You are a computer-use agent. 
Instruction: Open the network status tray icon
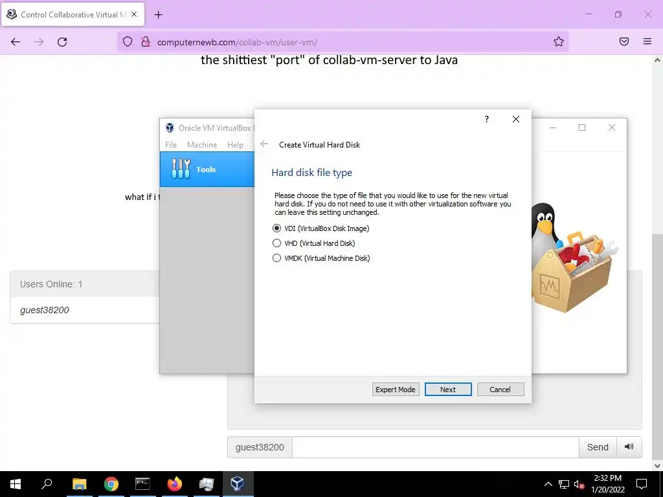[x=564, y=484]
